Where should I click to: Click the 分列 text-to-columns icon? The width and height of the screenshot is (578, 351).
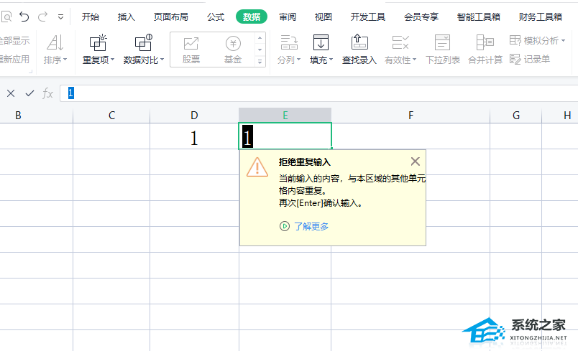(290, 42)
